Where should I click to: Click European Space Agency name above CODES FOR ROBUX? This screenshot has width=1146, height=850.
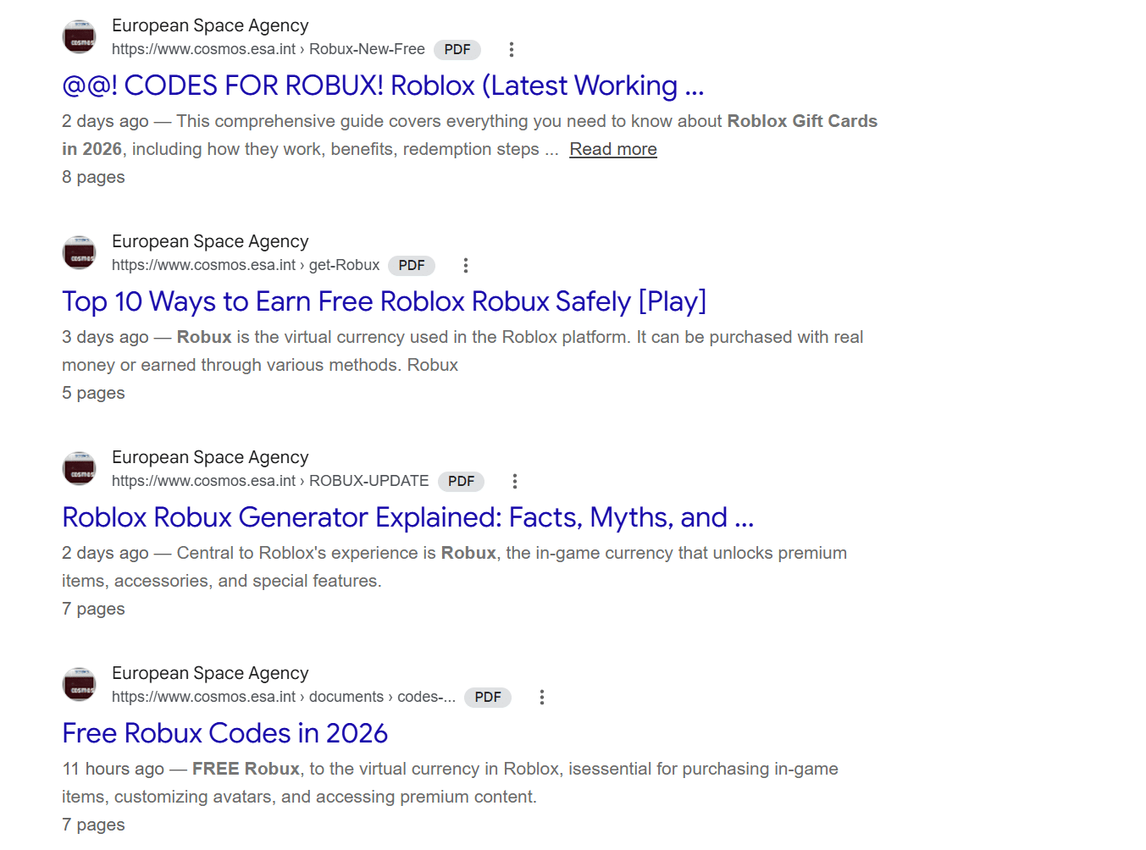[210, 25]
